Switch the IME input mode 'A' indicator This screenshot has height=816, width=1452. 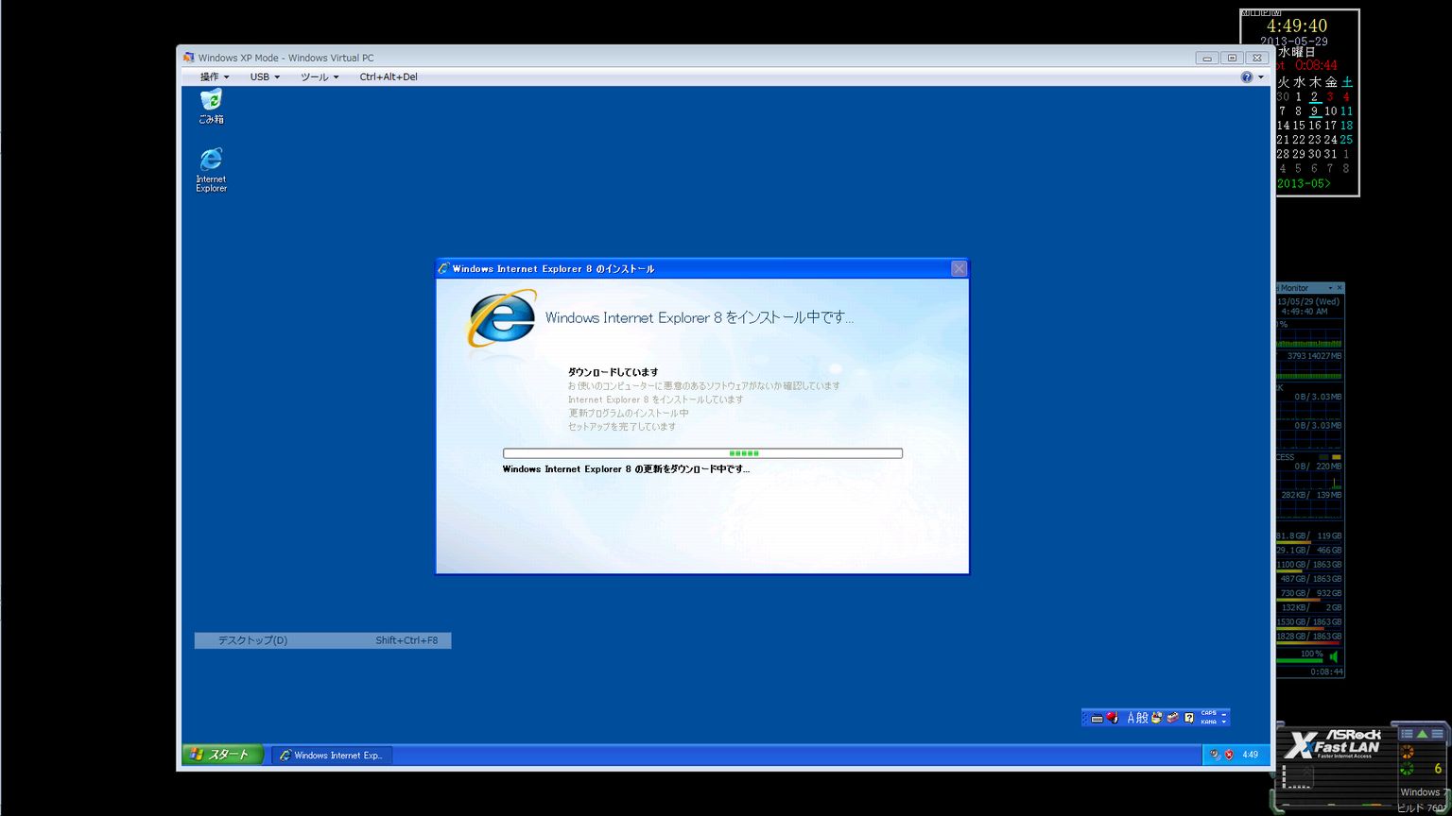click(1131, 718)
